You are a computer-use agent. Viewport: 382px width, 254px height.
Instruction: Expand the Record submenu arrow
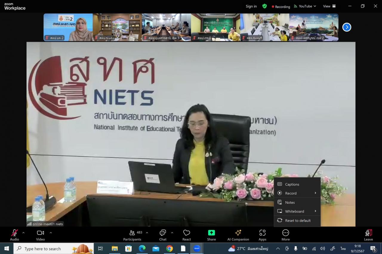coord(315,193)
